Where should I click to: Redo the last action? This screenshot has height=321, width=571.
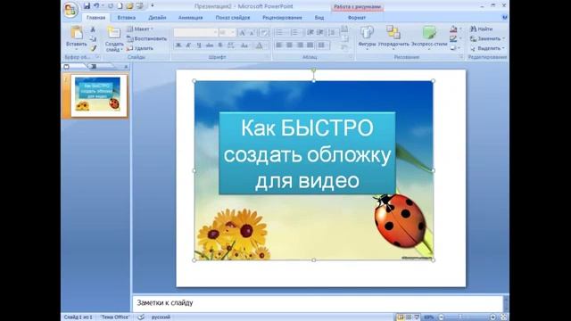pos(111,6)
